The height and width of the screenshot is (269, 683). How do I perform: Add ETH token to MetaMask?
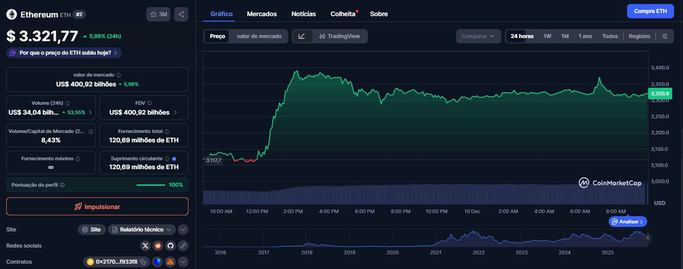(170, 261)
